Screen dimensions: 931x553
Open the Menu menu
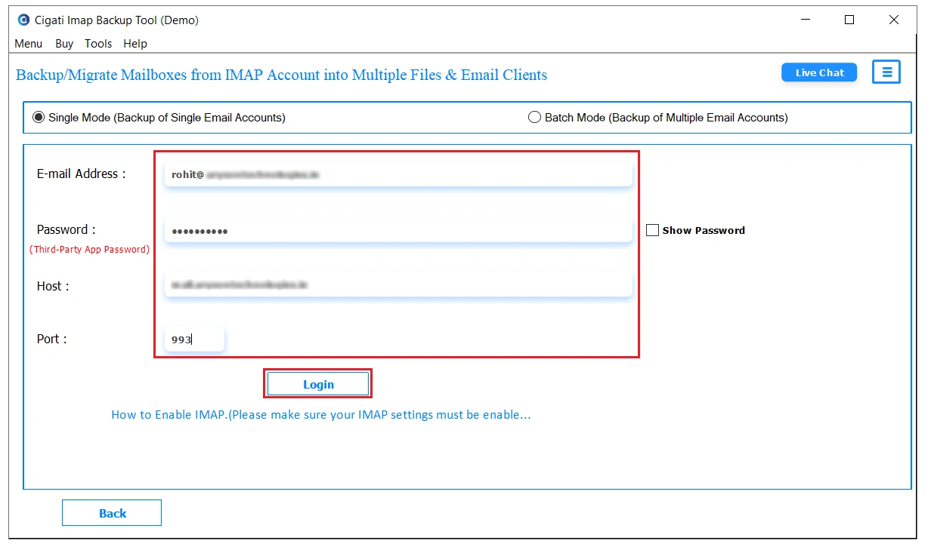tap(29, 44)
